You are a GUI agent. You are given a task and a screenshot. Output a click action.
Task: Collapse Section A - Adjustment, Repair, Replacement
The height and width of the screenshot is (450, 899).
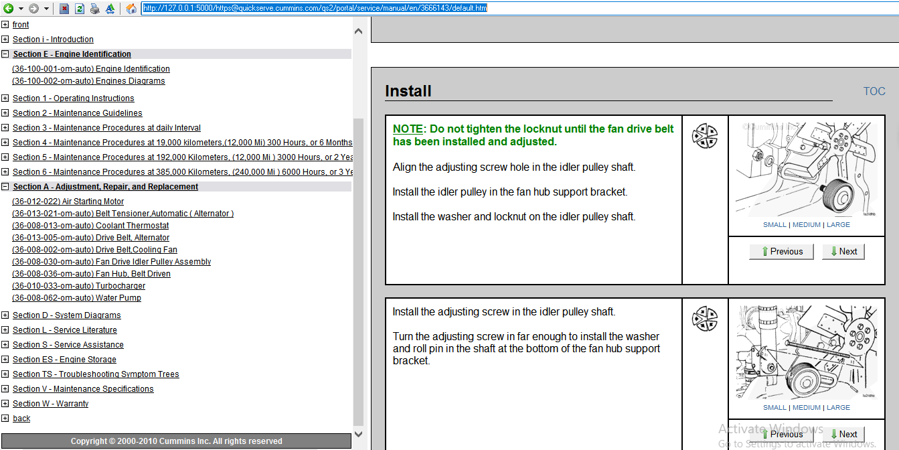click(x=5, y=187)
